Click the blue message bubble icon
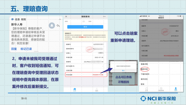The image size is (186, 105). click(x=13, y=19)
